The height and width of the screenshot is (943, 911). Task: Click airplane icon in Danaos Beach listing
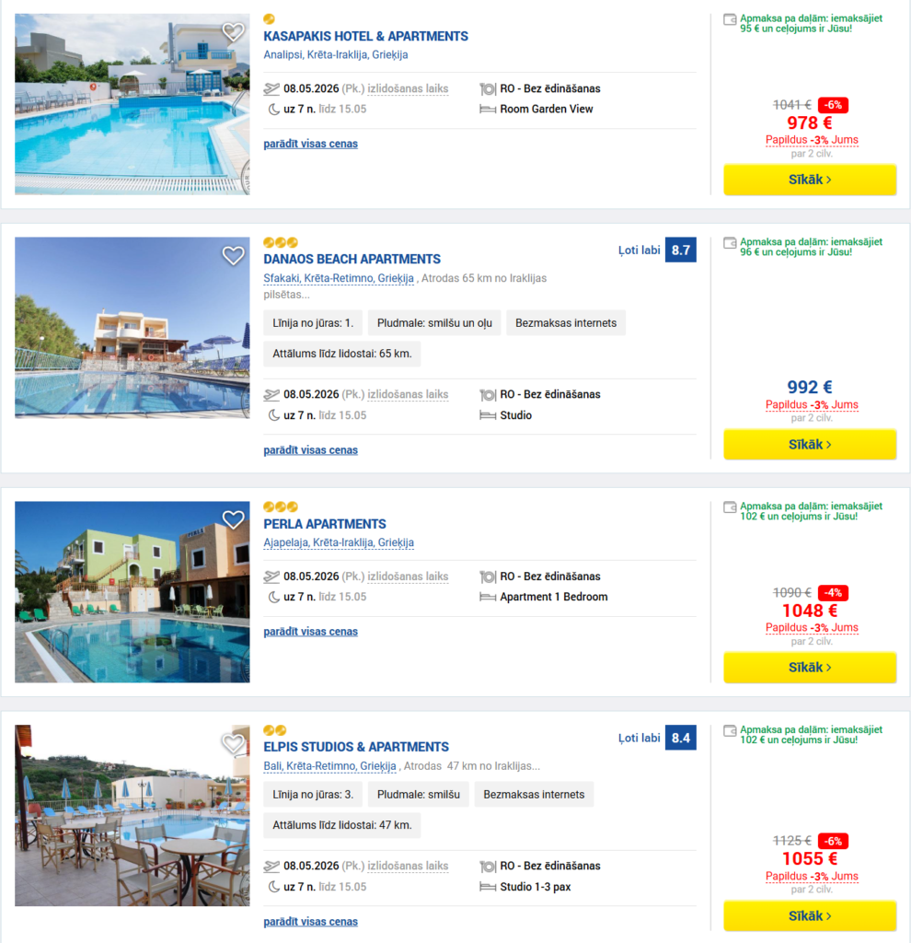[271, 395]
